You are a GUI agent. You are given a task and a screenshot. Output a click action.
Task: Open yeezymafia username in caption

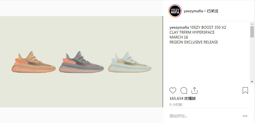[x=179, y=27]
